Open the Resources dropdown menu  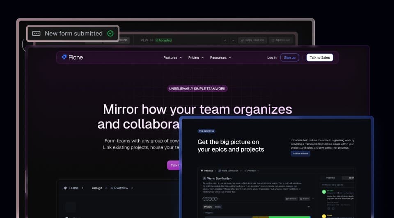point(220,57)
